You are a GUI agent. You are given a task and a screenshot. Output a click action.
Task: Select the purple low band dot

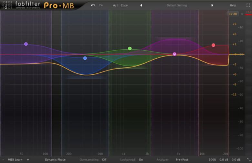tap(26, 44)
